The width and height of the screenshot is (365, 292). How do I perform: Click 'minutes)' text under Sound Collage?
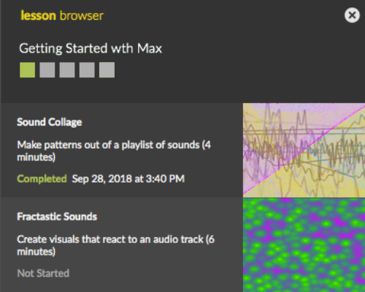click(x=36, y=157)
